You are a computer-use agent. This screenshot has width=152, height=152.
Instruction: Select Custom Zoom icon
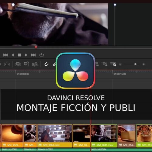coord(113,64)
